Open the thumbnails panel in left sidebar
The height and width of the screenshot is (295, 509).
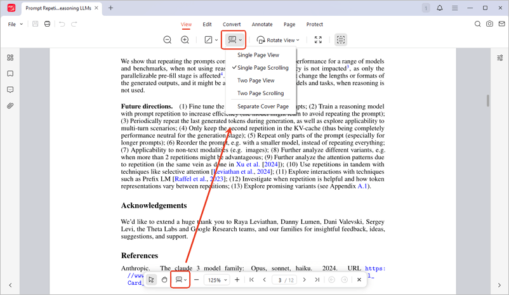(x=10, y=58)
